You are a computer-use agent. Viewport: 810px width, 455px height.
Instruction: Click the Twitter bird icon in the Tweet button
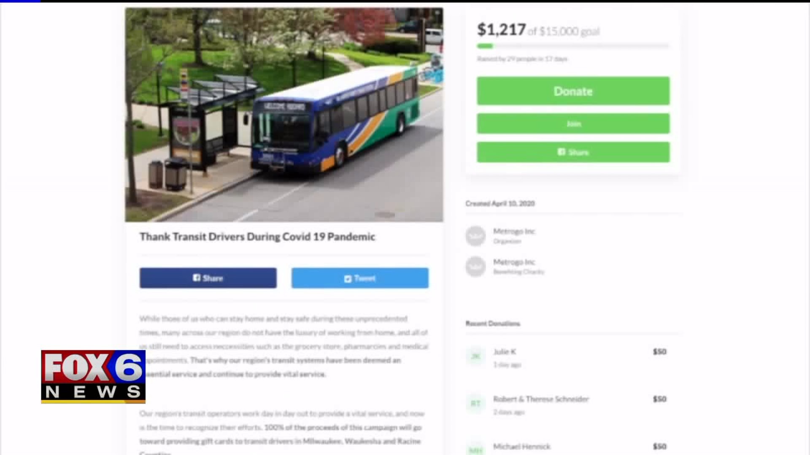[x=348, y=278]
